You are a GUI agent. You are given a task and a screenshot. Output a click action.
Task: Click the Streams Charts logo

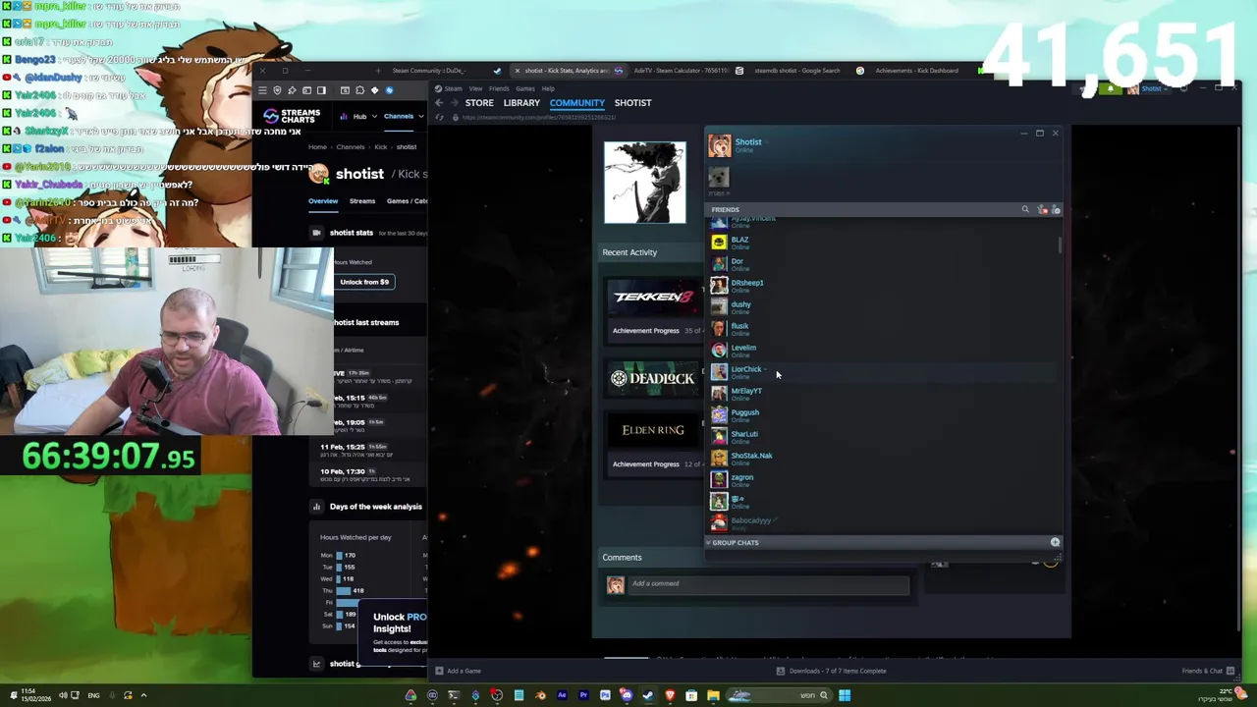point(292,116)
